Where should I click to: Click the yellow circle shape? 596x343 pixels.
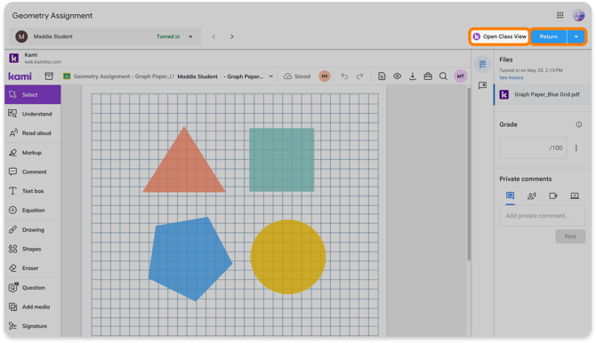(287, 257)
